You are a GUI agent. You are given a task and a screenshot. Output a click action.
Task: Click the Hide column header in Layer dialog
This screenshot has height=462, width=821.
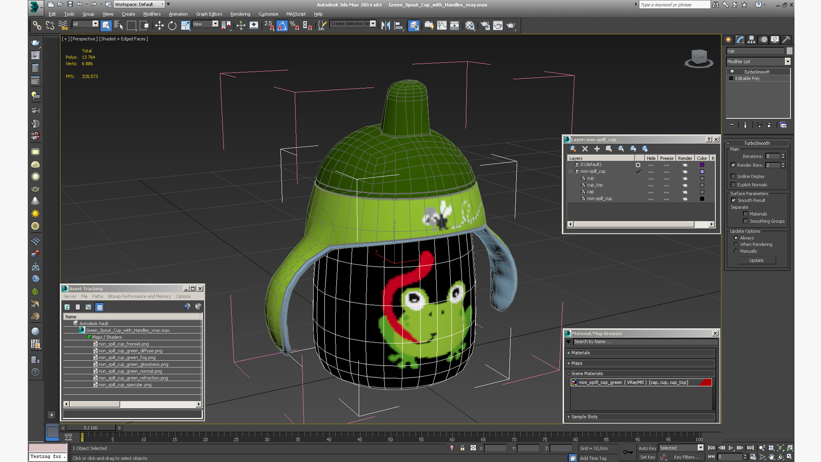pos(651,158)
